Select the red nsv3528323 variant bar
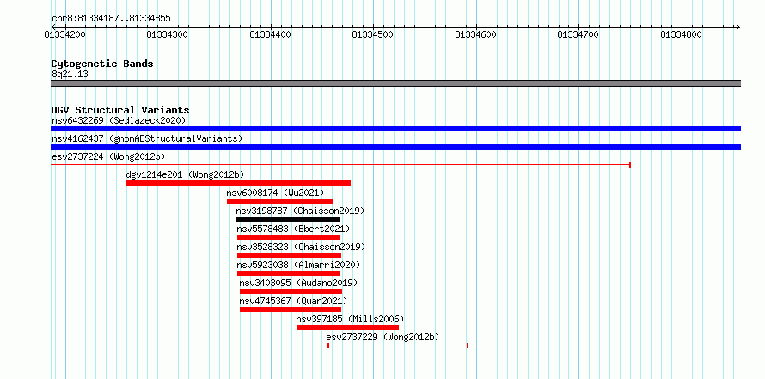This screenshot has height=379, width=765. tap(289, 255)
